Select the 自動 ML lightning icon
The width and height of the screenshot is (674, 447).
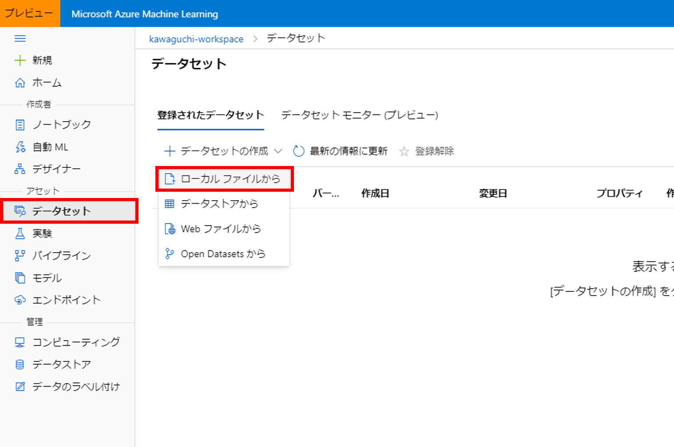point(20,147)
